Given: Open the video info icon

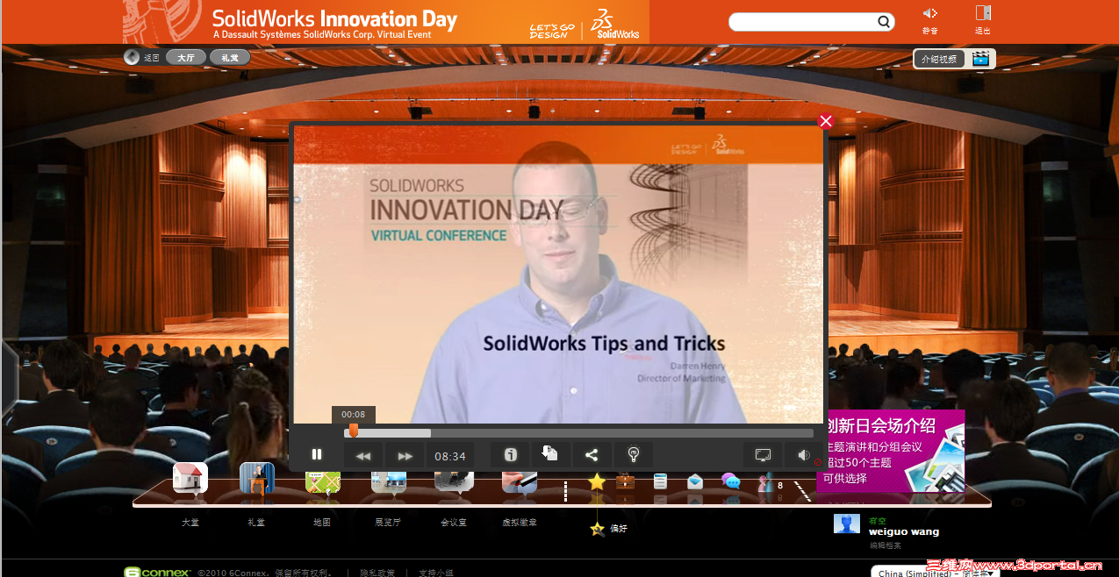Looking at the screenshot, I should tap(510, 455).
